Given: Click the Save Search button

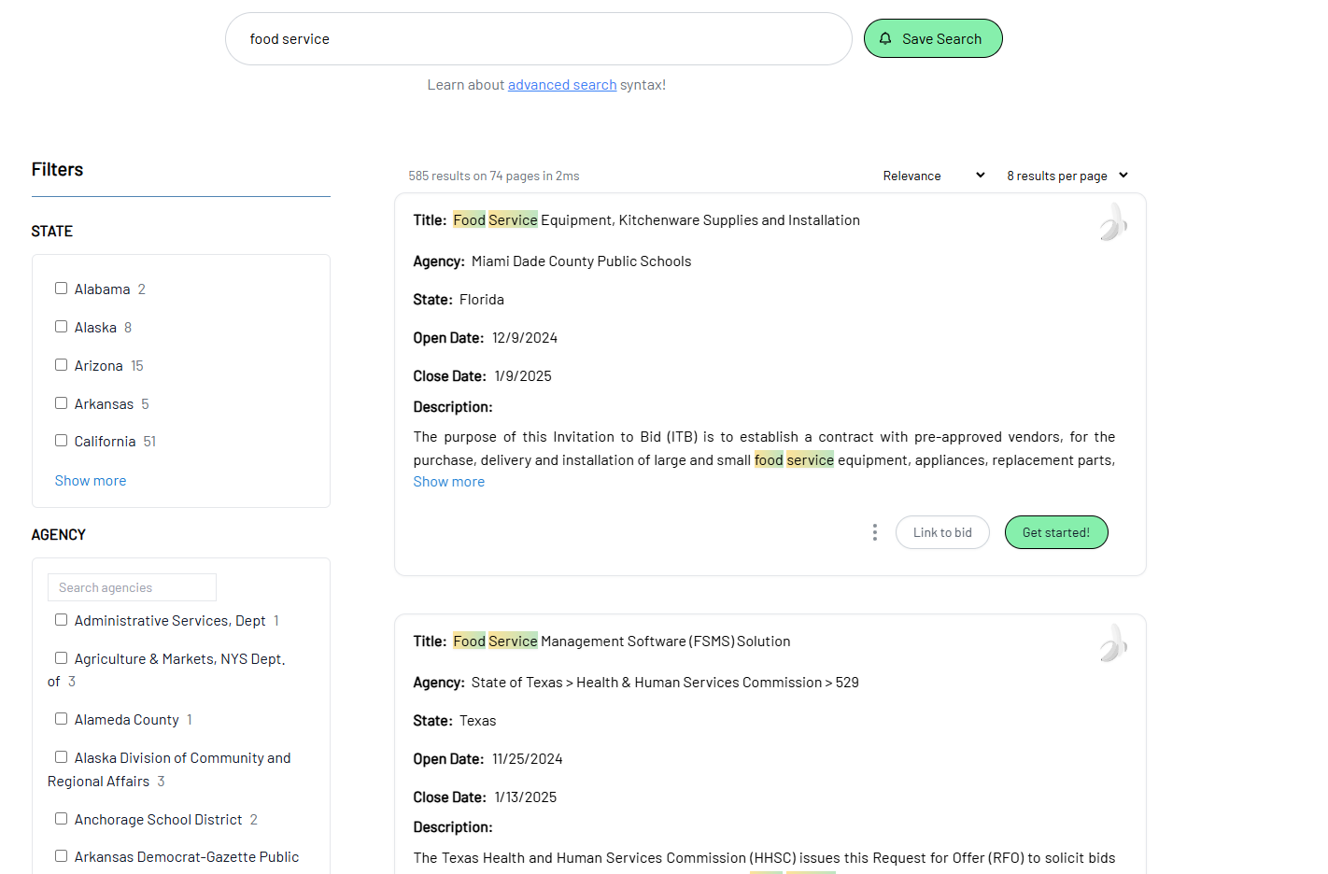Looking at the screenshot, I should (933, 38).
